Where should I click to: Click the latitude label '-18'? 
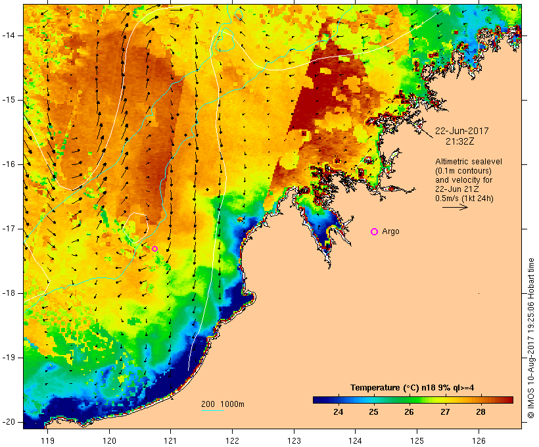[9, 293]
